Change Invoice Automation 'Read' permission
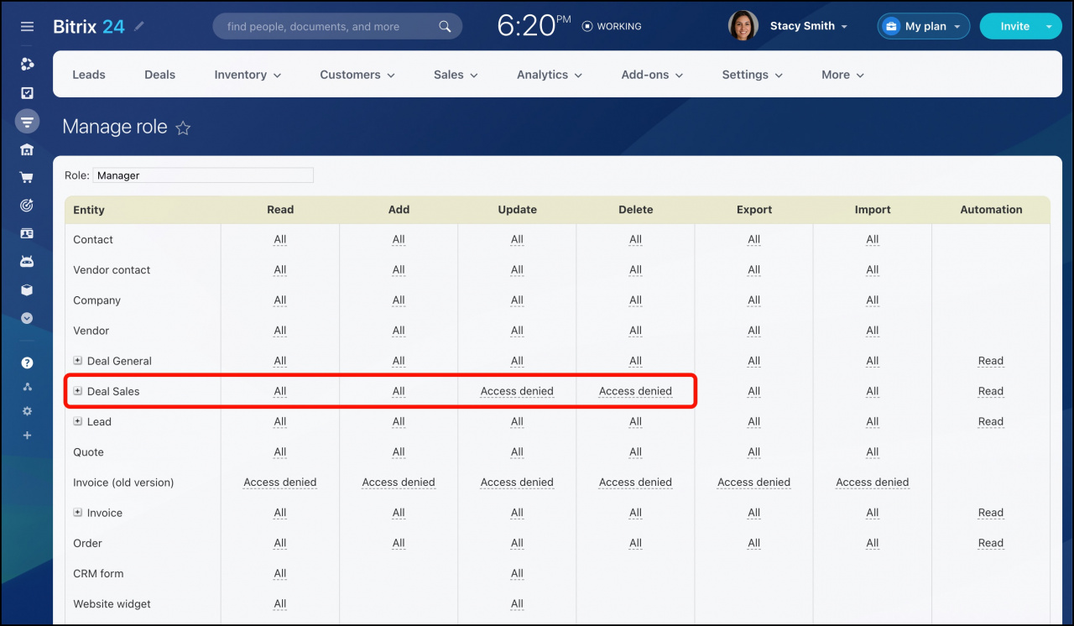 click(991, 513)
